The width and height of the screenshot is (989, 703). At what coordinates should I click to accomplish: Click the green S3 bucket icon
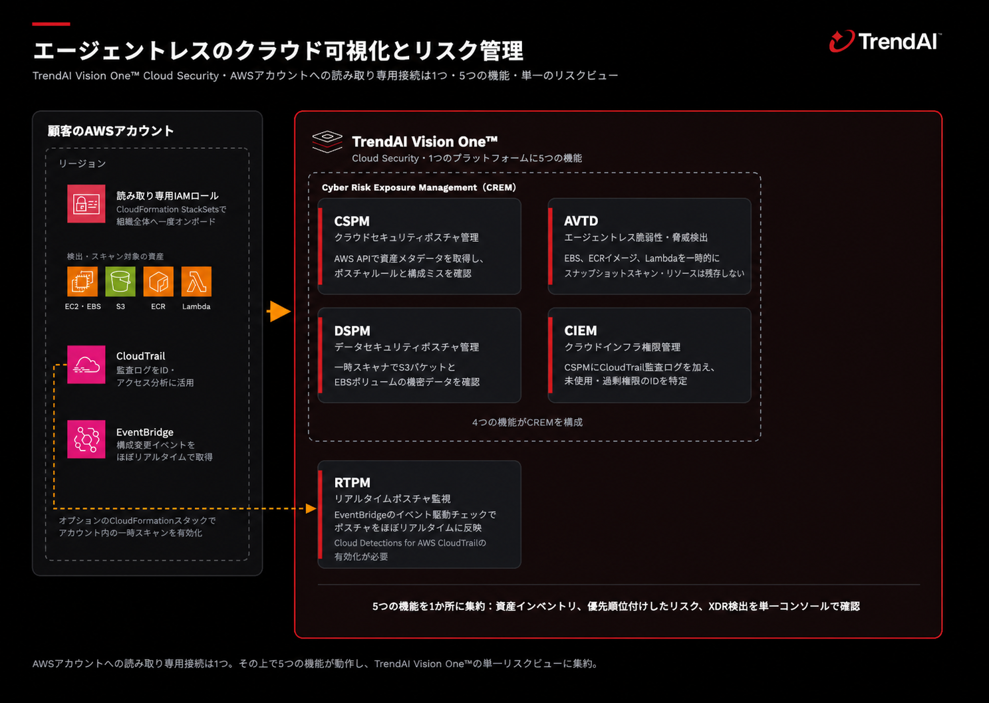click(x=120, y=281)
